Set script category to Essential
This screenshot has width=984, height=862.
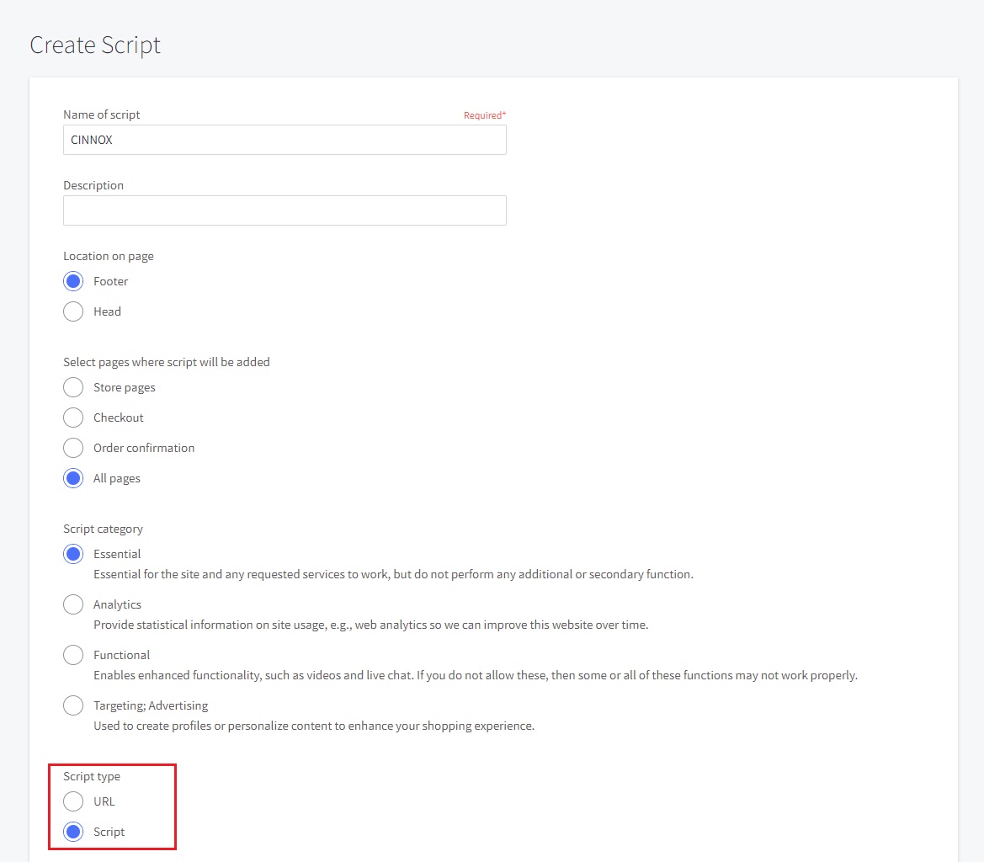tap(73, 554)
